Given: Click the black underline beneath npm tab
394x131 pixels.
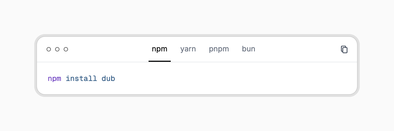Looking at the screenshot, I should (x=160, y=61).
